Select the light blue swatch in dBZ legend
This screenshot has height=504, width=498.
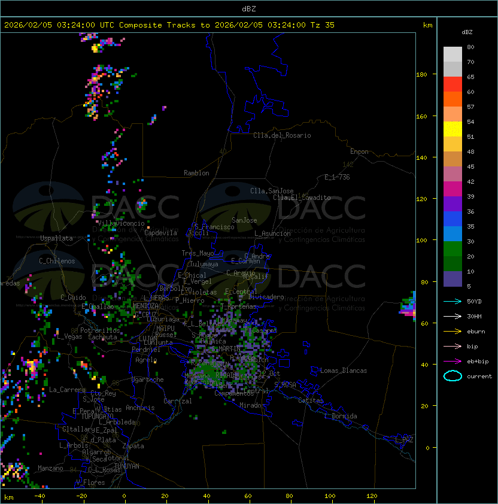tap(453, 234)
